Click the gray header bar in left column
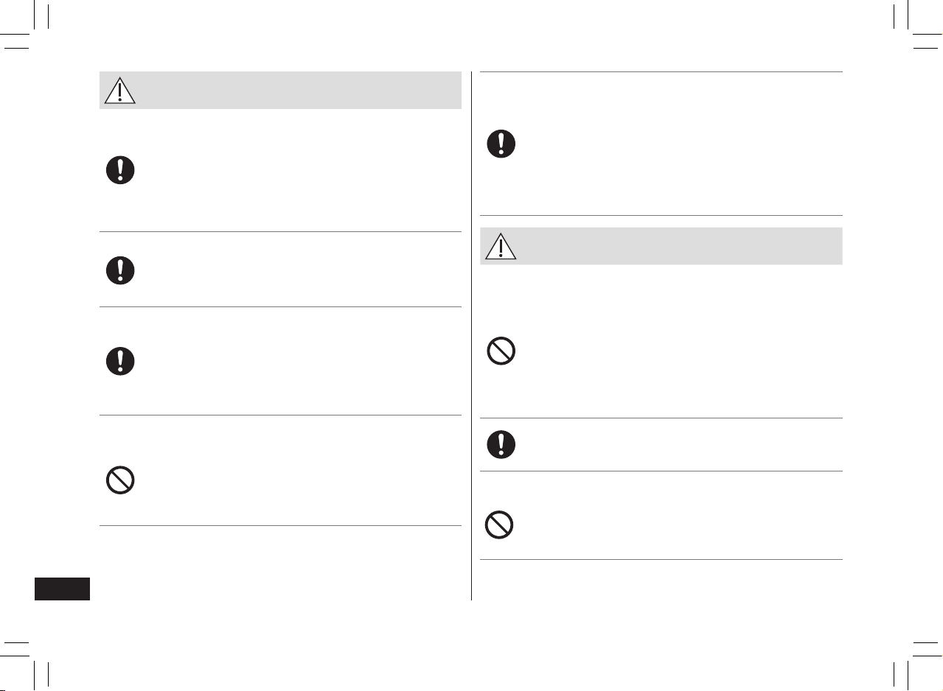The width and height of the screenshot is (943, 691). click(280, 91)
